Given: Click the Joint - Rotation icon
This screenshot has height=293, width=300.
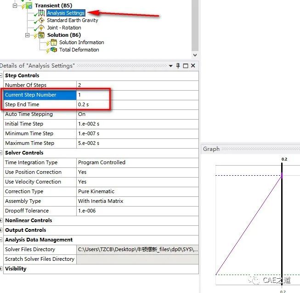Looking at the screenshot, I should pos(41,28).
